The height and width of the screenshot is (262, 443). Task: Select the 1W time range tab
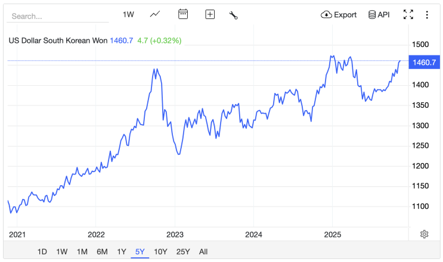click(x=61, y=251)
